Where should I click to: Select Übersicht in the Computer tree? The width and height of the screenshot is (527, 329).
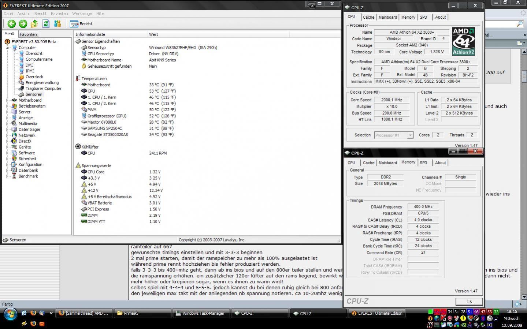[x=34, y=53]
